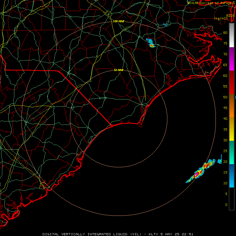Click the 35 value on the VIL scale

pyautogui.click(x=225, y=130)
